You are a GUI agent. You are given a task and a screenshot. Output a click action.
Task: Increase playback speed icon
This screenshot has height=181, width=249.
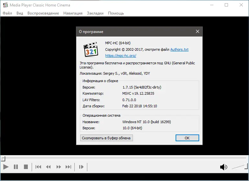59,167
